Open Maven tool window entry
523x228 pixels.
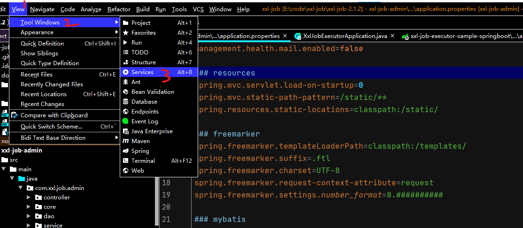(159, 141)
